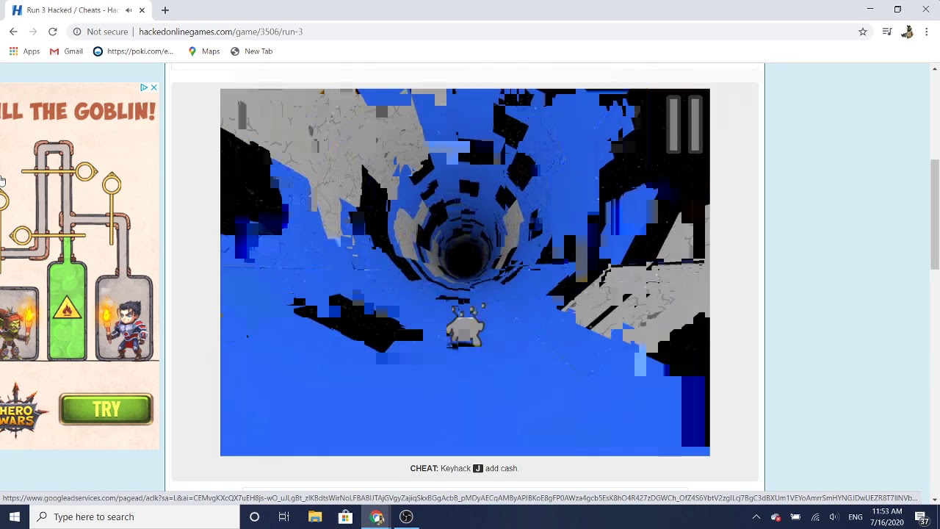The image size is (940, 529).
Task: Click the CHEAT Keyhack add cash text
Action: [463, 468]
